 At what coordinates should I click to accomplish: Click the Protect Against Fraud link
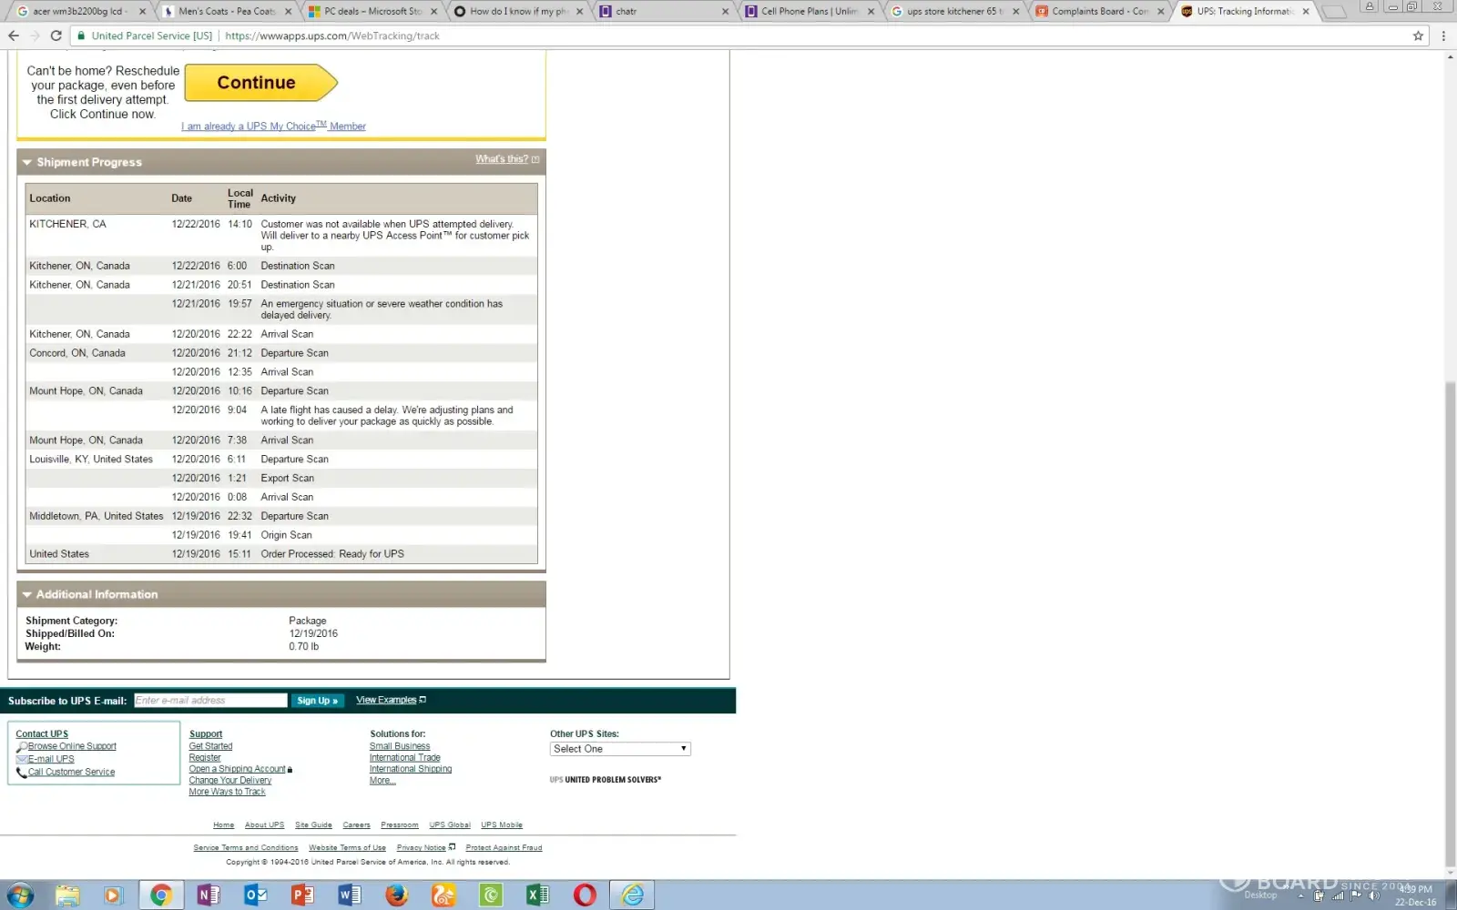504,848
